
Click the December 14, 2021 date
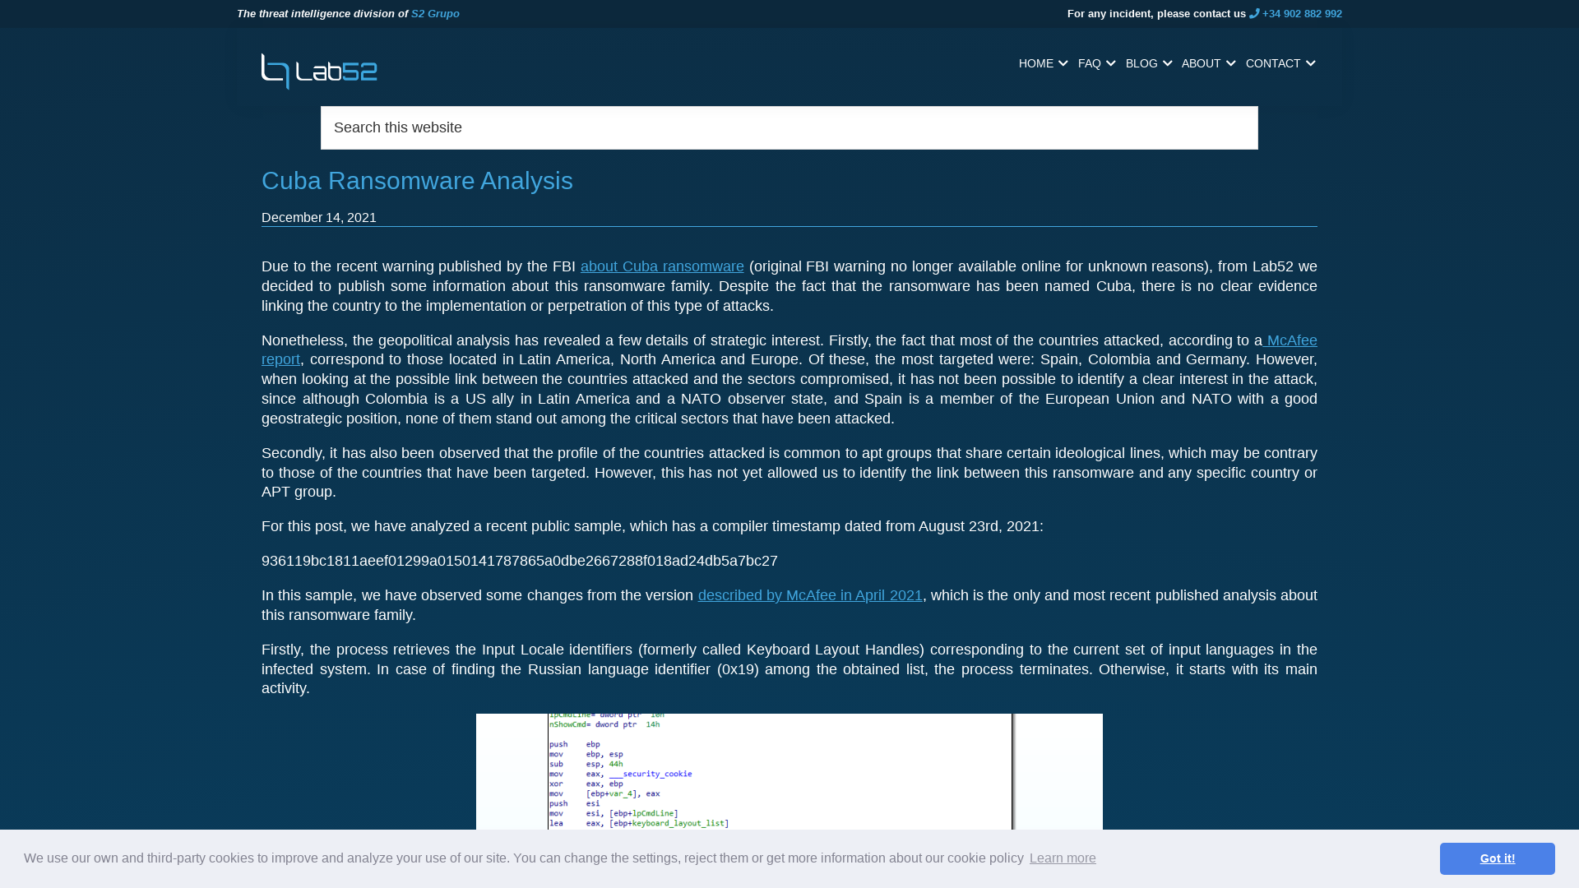coord(319,217)
